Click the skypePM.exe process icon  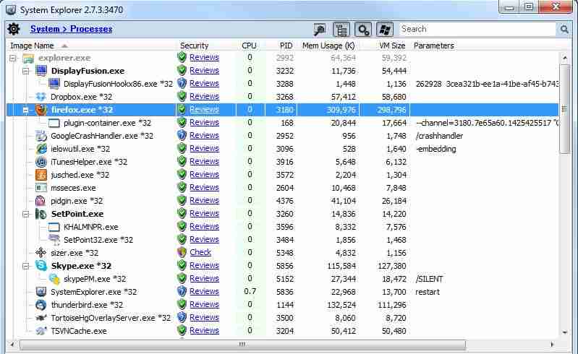click(54, 279)
